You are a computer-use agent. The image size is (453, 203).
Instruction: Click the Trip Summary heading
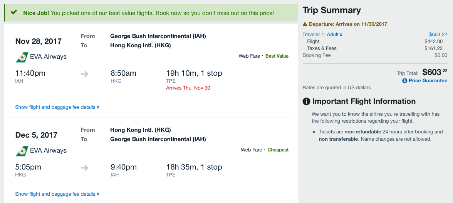tap(332, 10)
